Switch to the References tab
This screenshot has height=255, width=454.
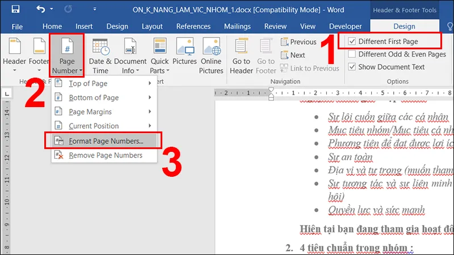coord(193,26)
